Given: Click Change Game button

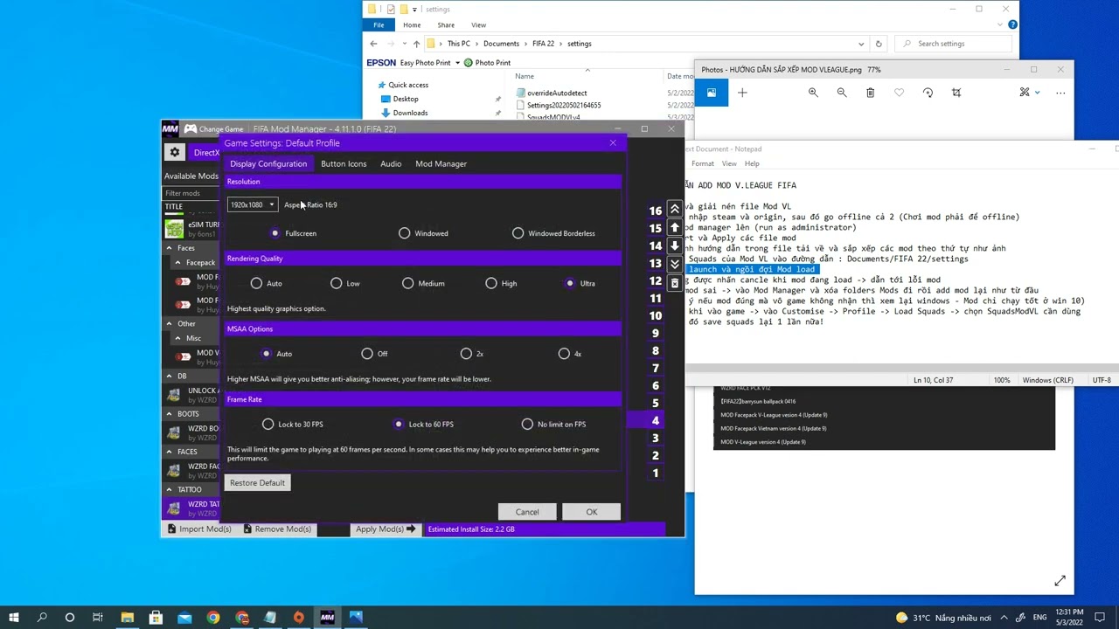Looking at the screenshot, I should [x=212, y=129].
